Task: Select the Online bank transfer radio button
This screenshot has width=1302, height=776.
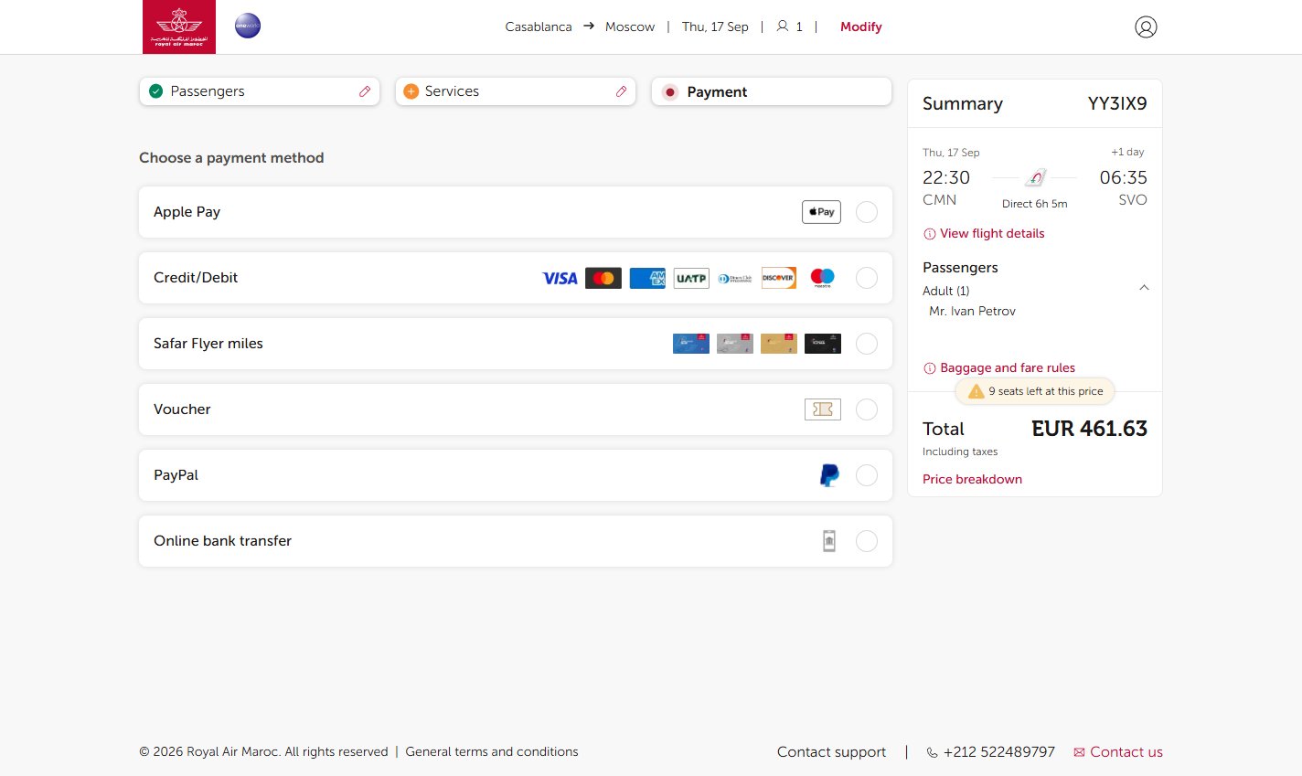Action: pos(867,541)
